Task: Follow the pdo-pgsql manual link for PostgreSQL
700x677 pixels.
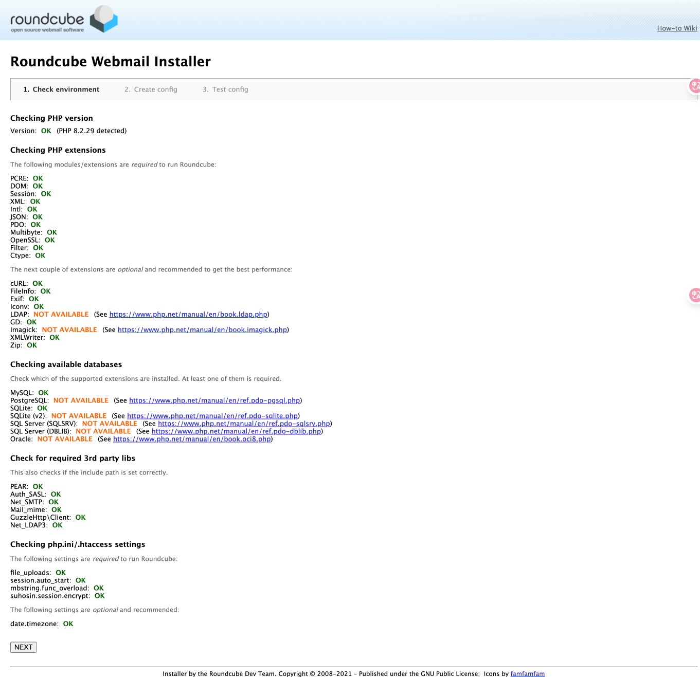Action: tap(214, 400)
